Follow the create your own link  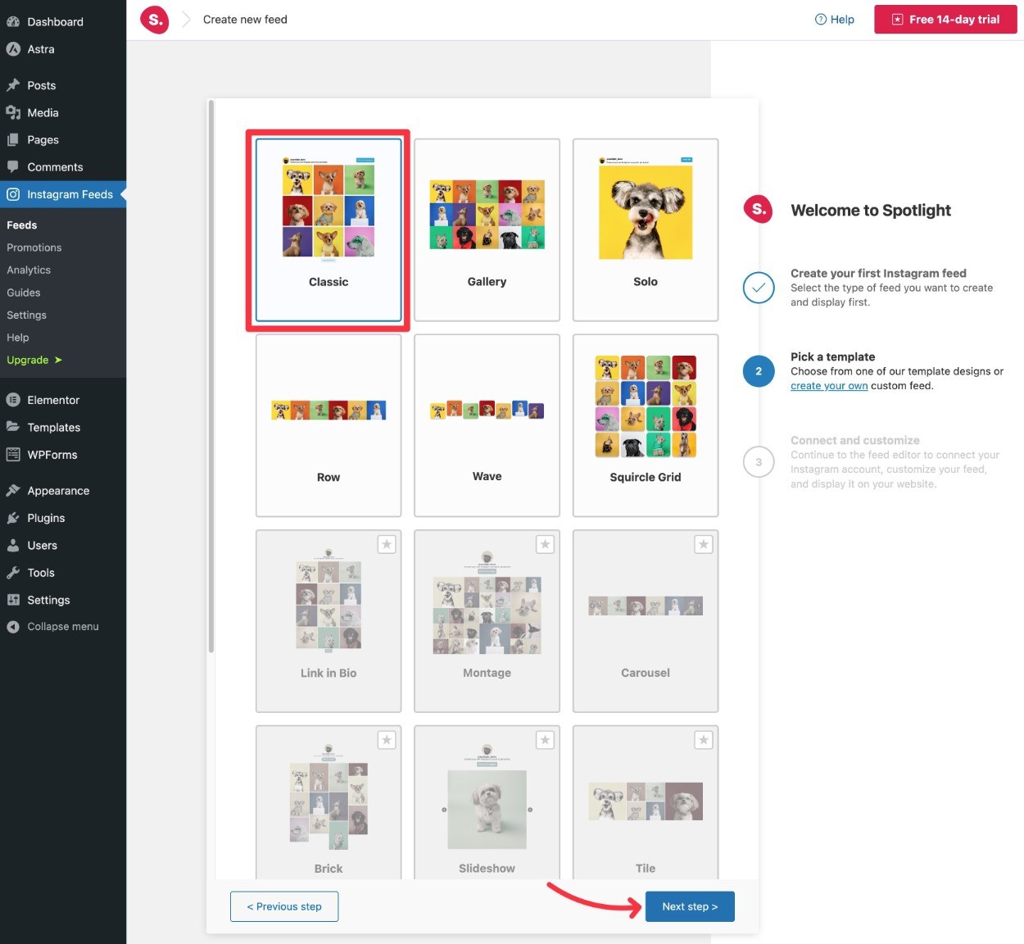tap(829, 386)
